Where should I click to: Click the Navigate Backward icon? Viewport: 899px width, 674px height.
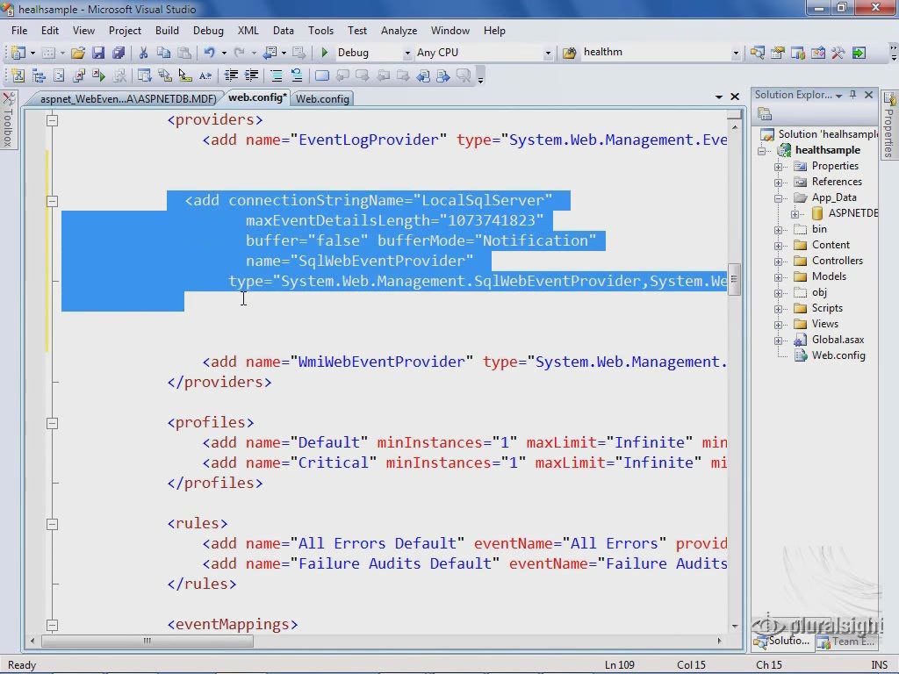click(x=270, y=53)
